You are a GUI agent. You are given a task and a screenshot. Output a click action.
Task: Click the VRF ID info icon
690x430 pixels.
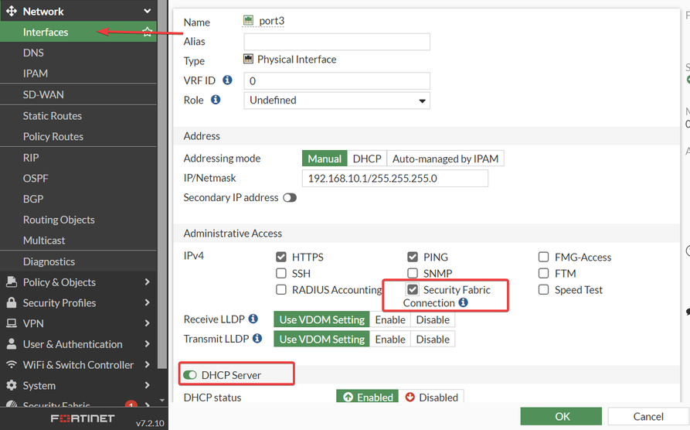(227, 80)
